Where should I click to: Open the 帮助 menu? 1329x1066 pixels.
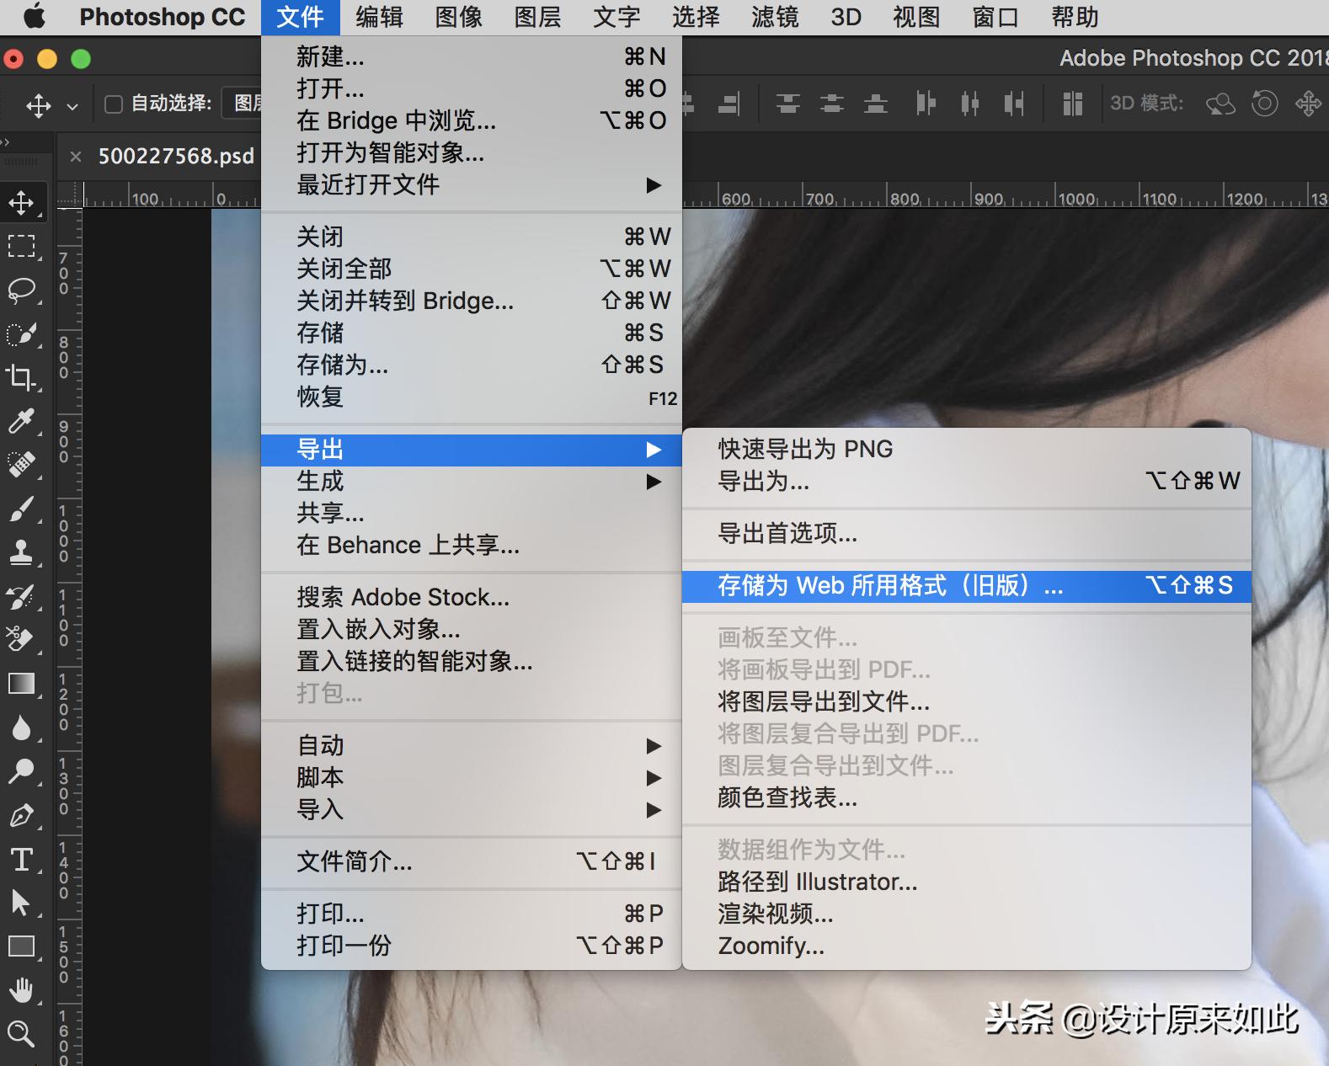(x=1075, y=17)
